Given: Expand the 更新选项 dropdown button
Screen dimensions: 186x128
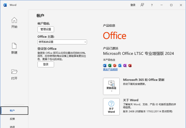Looking at the screenshot, I should click(x=111, y=86).
